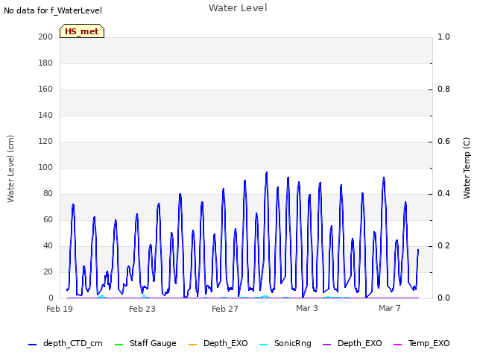Click the 140 tick on left axis
The image size is (477, 358).
[x=45, y=115]
